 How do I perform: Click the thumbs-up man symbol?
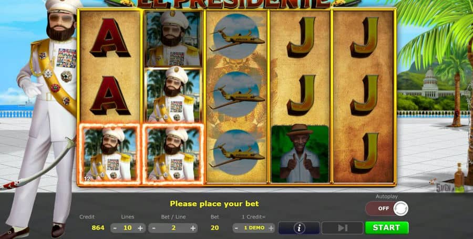(300, 154)
